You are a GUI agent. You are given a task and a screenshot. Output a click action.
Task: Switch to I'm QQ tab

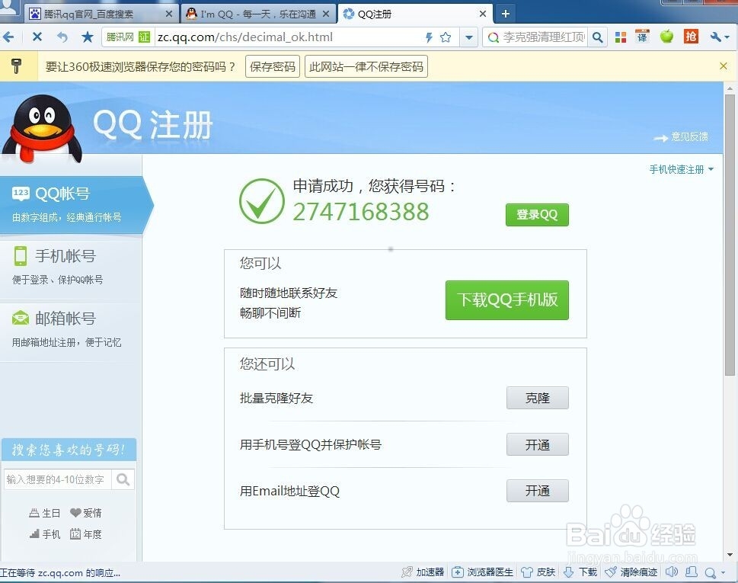[258, 14]
